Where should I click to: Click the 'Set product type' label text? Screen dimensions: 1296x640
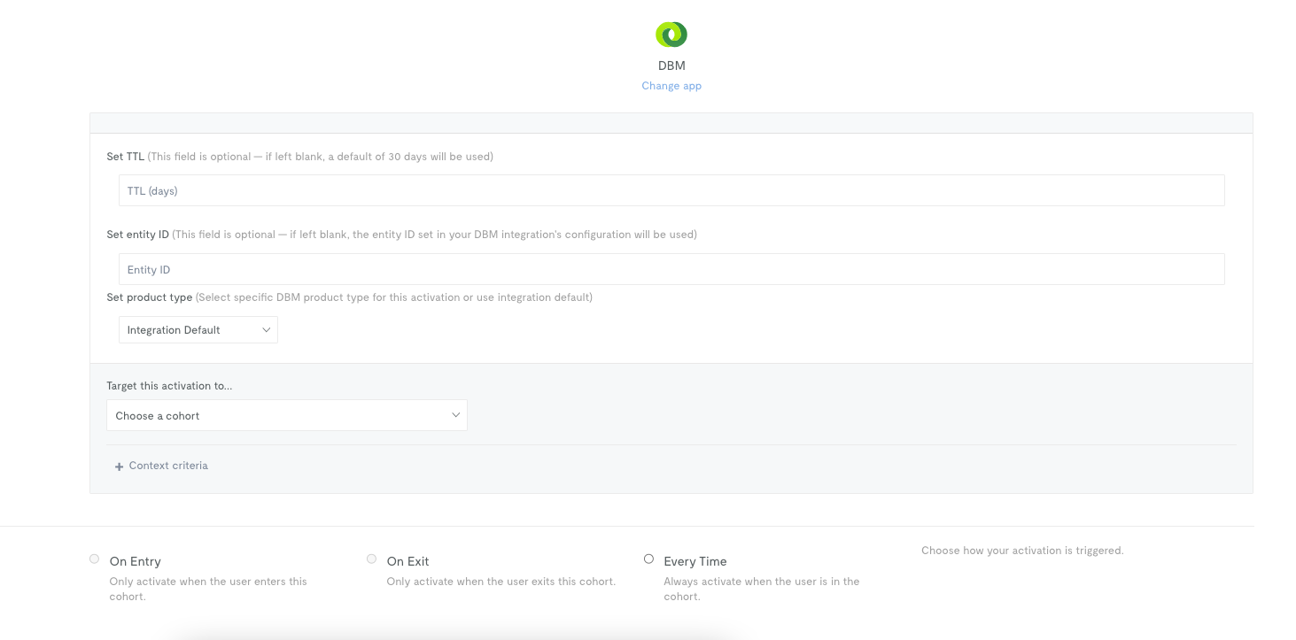pyautogui.click(x=149, y=297)
